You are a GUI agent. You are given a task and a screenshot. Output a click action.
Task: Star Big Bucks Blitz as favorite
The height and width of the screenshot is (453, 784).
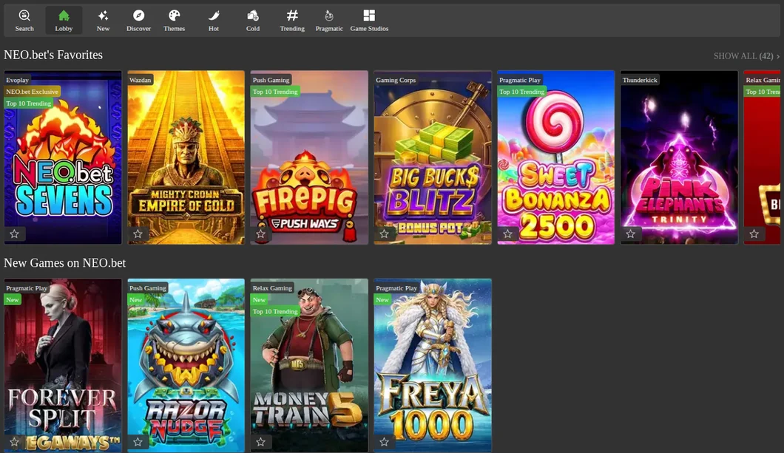click(x=384, y=234)
